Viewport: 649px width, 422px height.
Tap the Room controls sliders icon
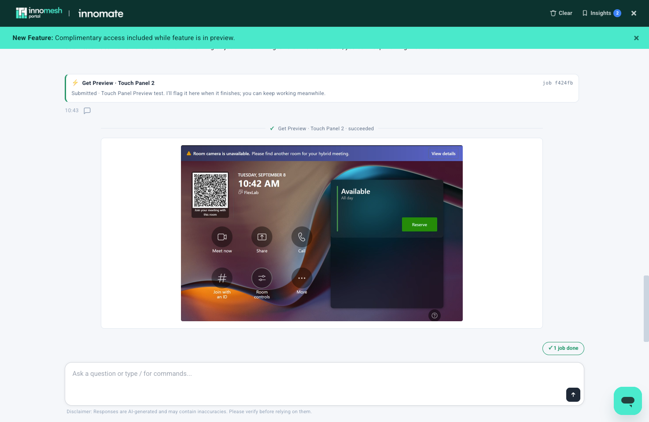click(262, 278)
